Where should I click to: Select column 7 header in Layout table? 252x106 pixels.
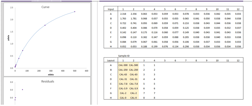click(x=186, y=60)
